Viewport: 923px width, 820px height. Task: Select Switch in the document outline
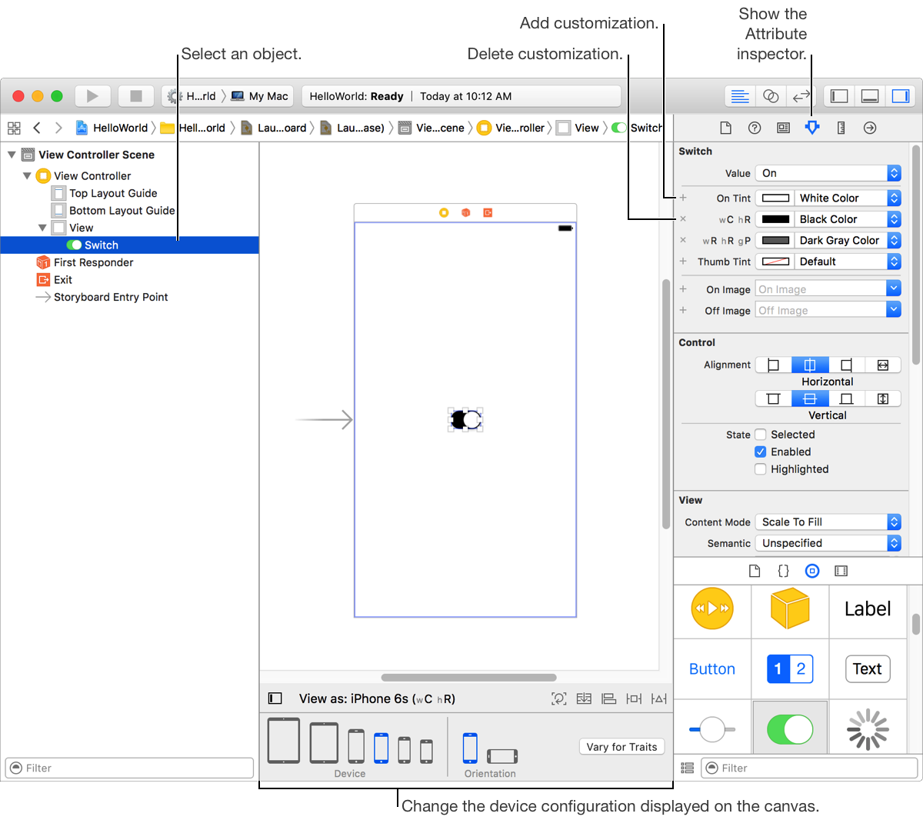101,245
